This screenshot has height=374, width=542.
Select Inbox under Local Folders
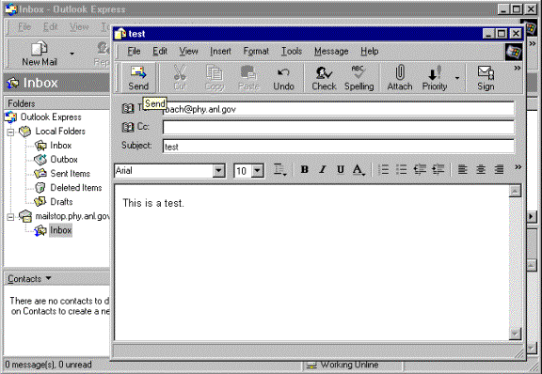[x=60, y=146]
